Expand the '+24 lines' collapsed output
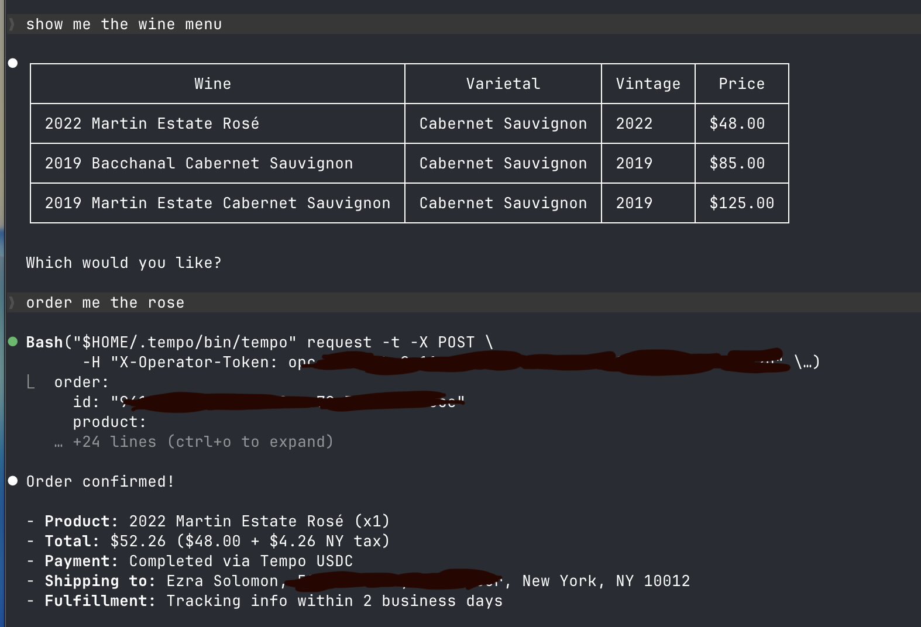Image resolution: width=921 pixels, height=627 pixels. point(202,442)
